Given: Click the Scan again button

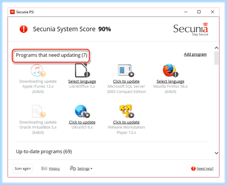Looking at the screenshot, I should [x=23, y=168].
